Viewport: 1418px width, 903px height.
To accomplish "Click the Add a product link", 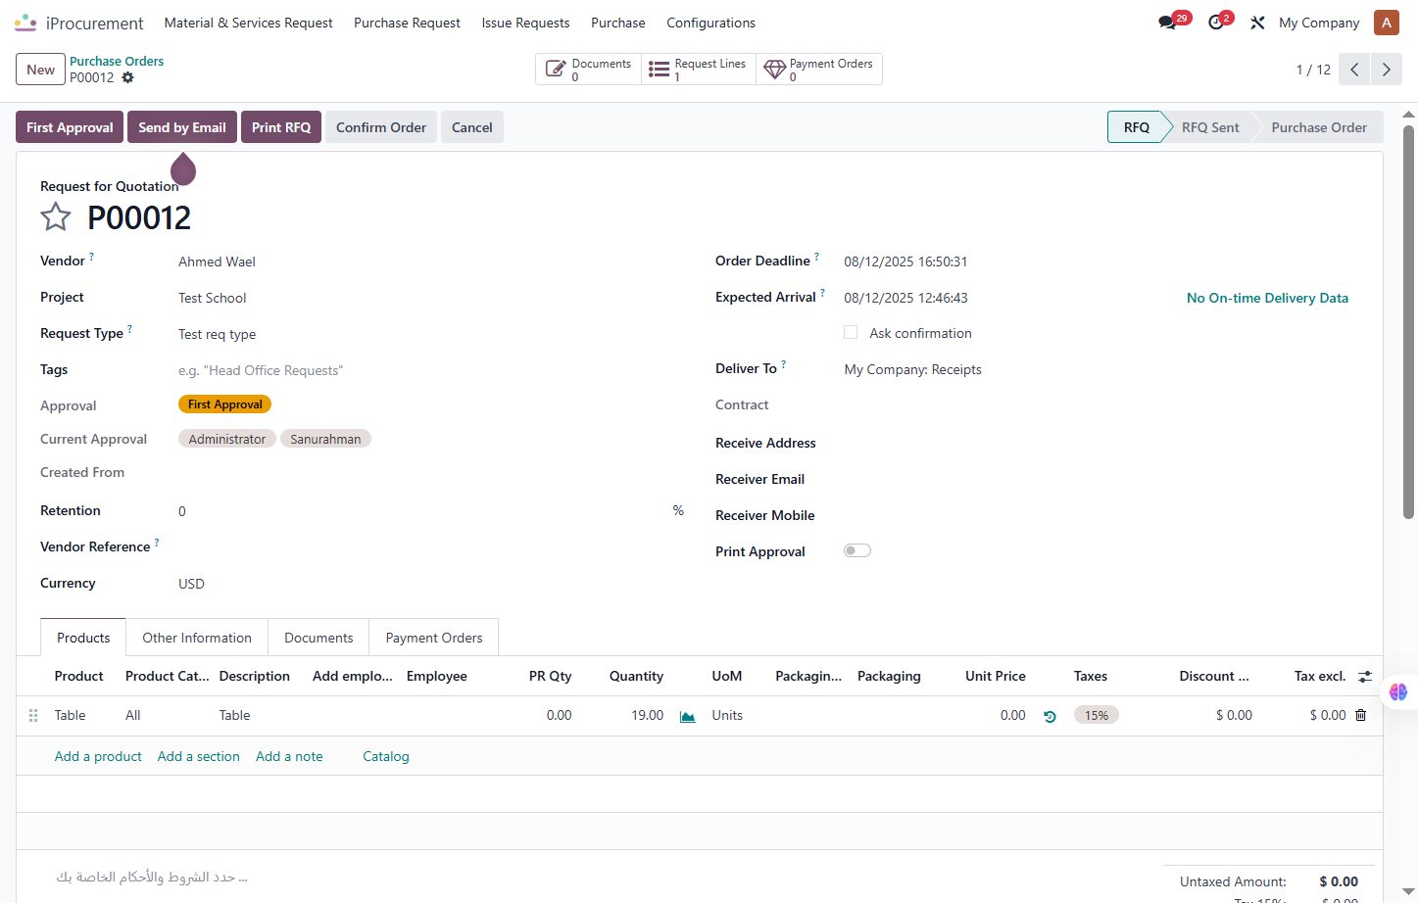I will (98, 756).
